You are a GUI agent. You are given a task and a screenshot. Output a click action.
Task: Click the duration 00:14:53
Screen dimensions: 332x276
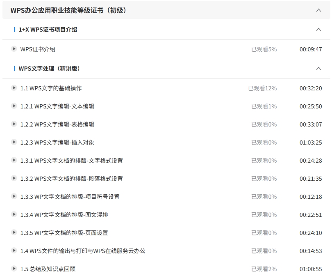(x=311, y=251)
